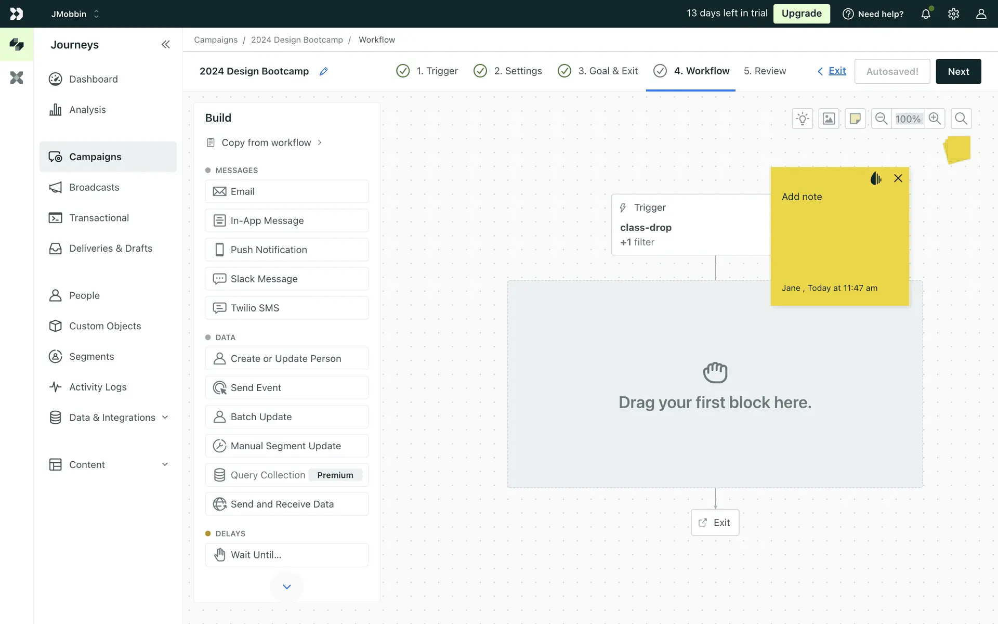This screenshot has width=998, height=624.
Task: Close the yellow sticky note
Action: pos(898,178)
